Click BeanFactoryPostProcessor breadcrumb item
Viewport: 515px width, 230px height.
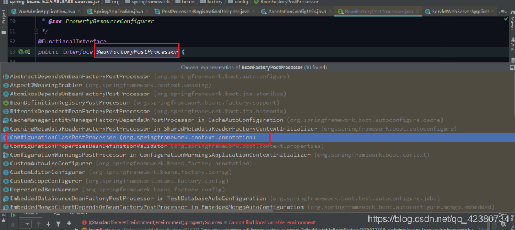pos(286,2)
